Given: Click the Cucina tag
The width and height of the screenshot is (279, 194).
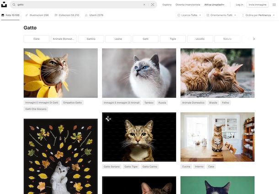Looking at the screenshot, I should 186,167.
